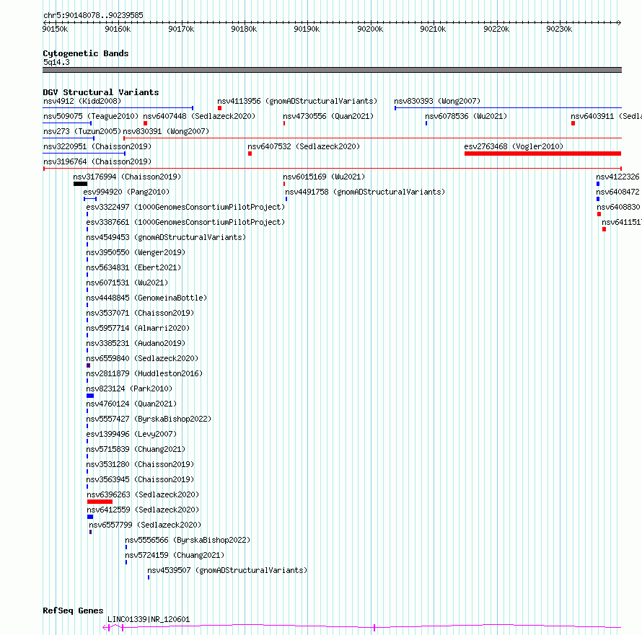The width and height of the screenshot is (642, 635).
Task: Select nsv5957714 (Almarri2020) label
Action: point(138,328)
